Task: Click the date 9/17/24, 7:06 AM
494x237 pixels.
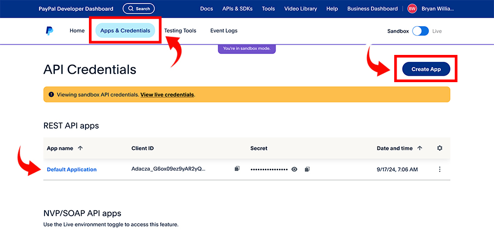Action: point(397,170)
